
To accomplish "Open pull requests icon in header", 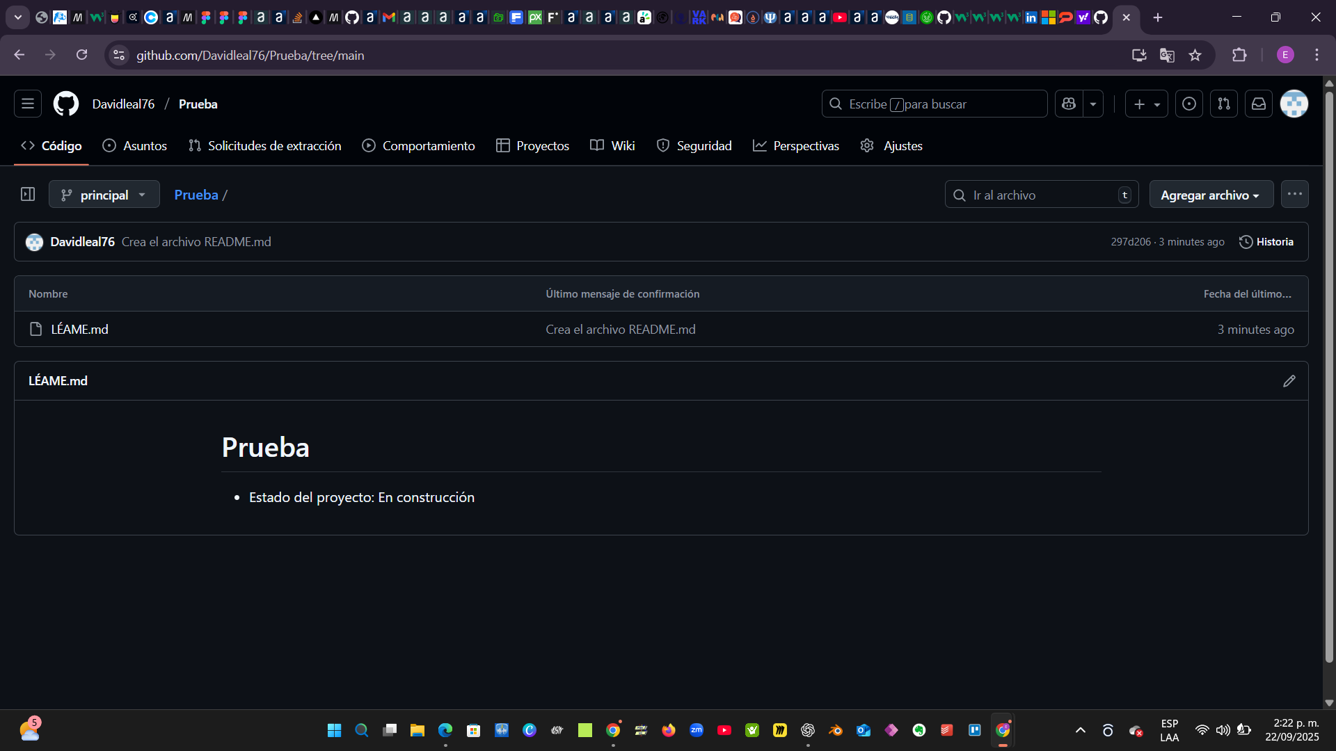I will click(x=1224, y=104).
